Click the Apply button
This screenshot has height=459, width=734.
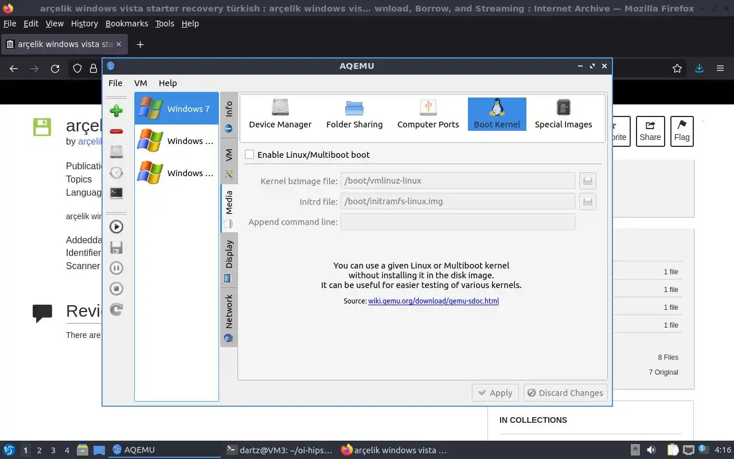tap(495, 393)
